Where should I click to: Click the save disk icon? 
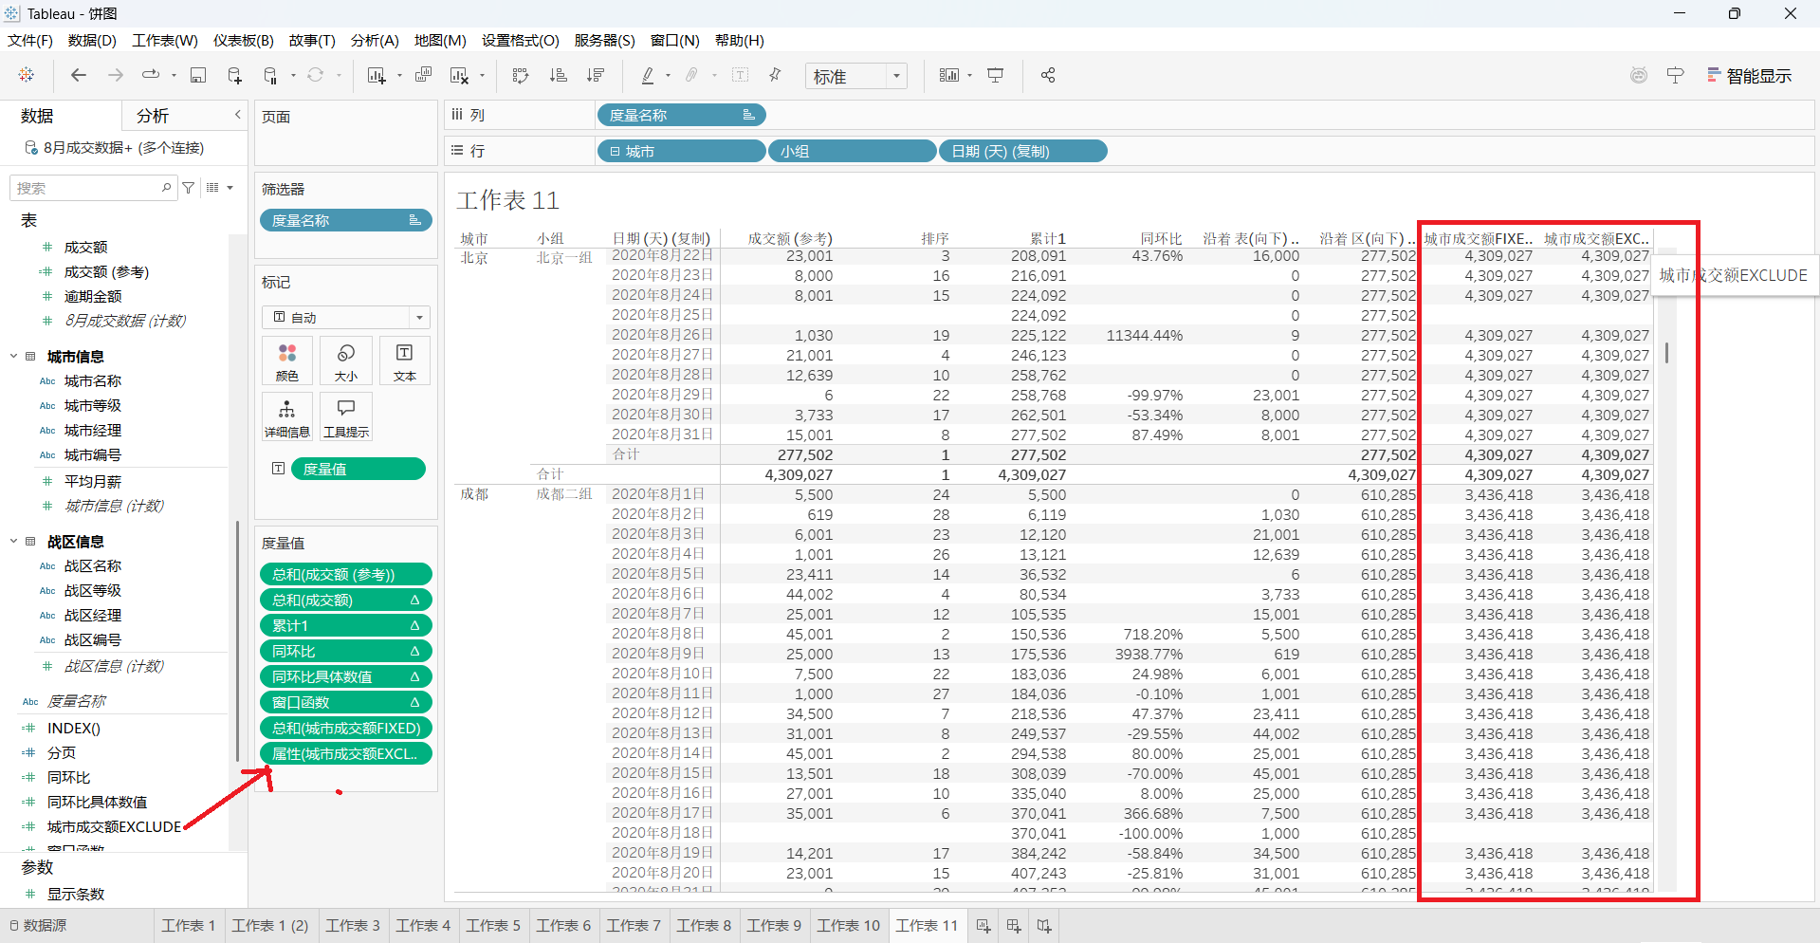coord(198,75)
